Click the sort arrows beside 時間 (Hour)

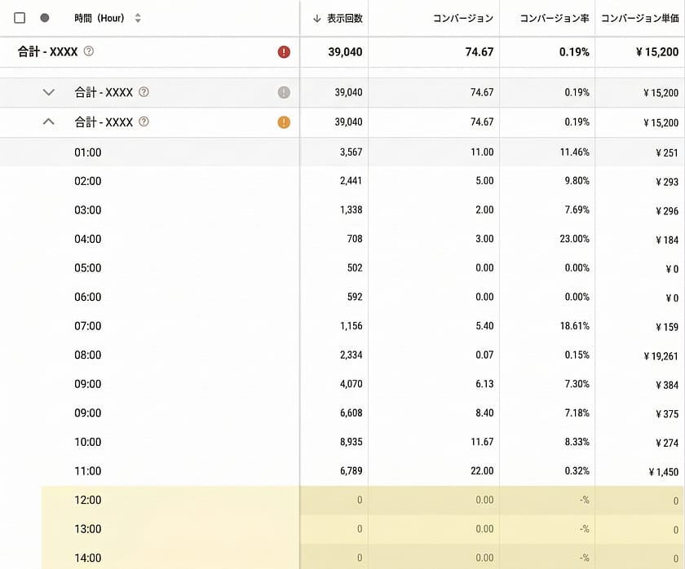click(x=138, y=18)
